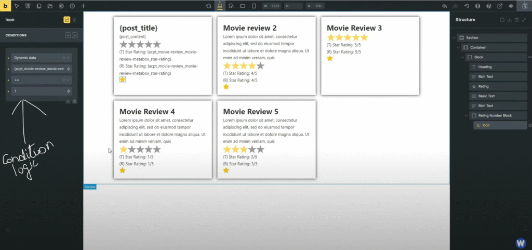Clear the >= operator with its X

[x=63, y=80]
